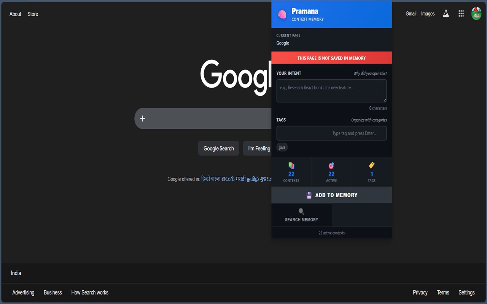Click the Active target icon
487x304 pixels.
(331, 165)
